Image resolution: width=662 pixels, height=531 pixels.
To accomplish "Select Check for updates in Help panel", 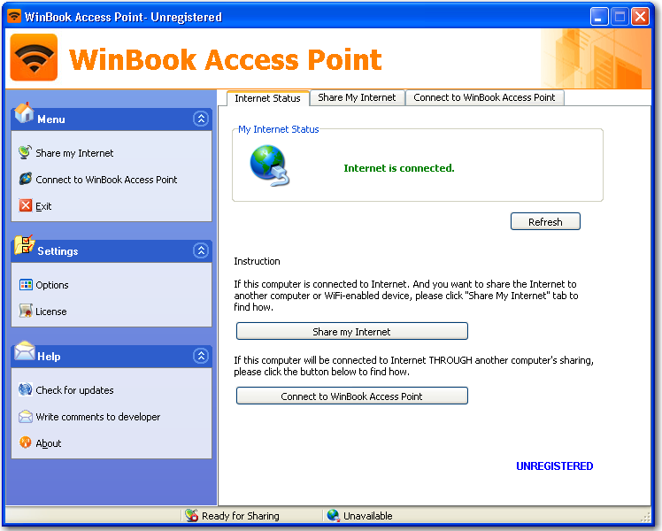I will (x=74, y=390).
